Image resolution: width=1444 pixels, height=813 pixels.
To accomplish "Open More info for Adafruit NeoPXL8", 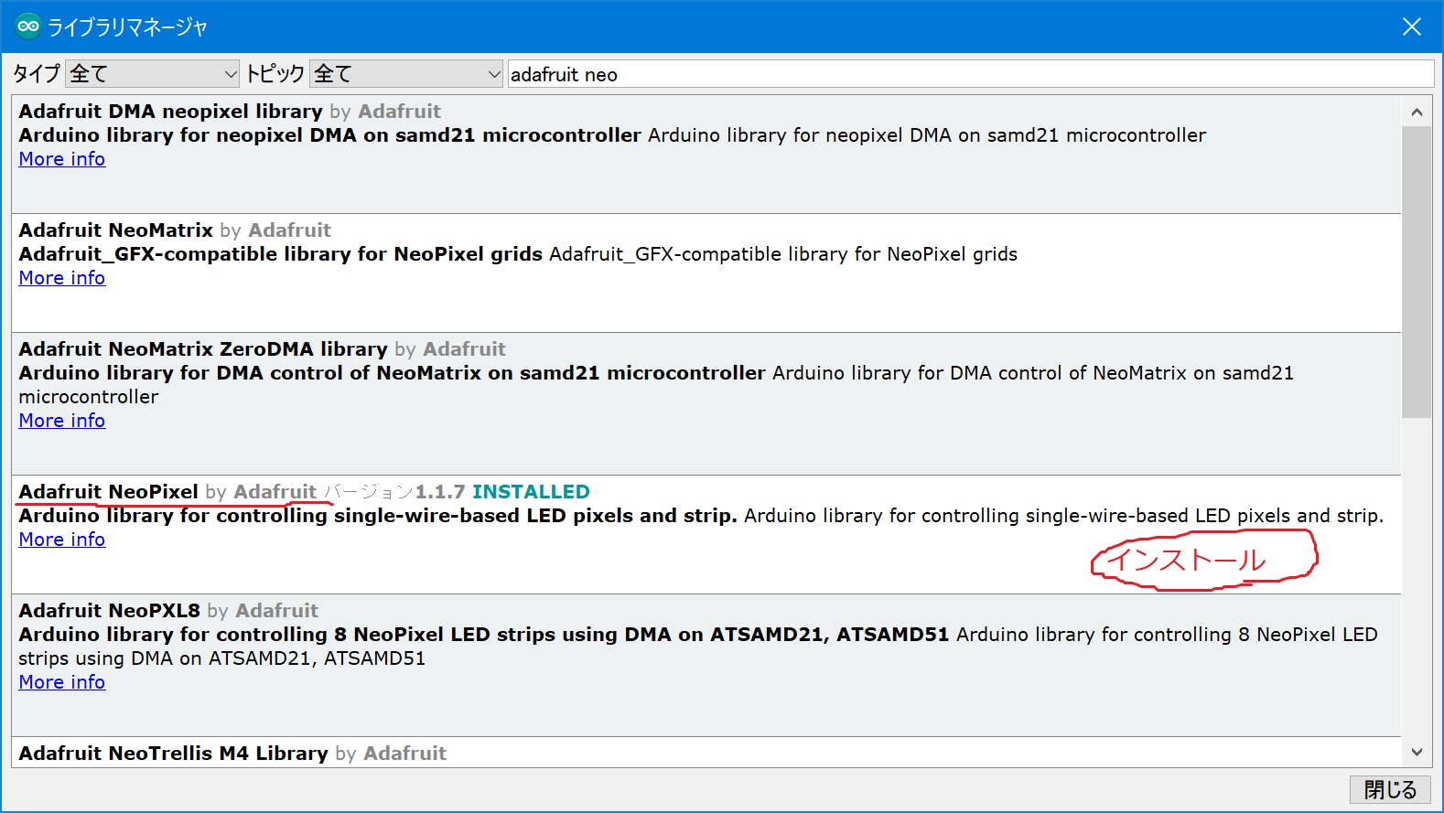I will [62, 682].
